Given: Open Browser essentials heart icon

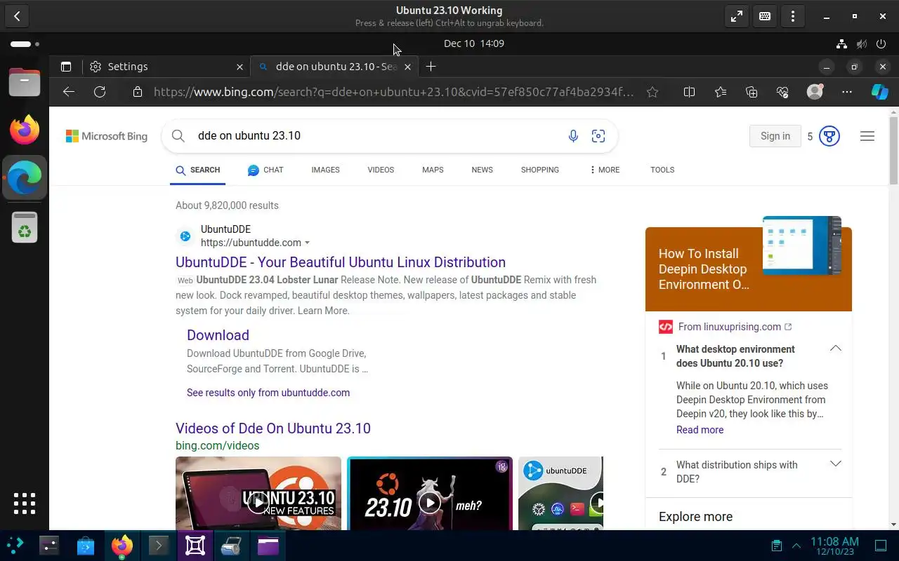Looking at the screenshot, I should tap(783, 92).
